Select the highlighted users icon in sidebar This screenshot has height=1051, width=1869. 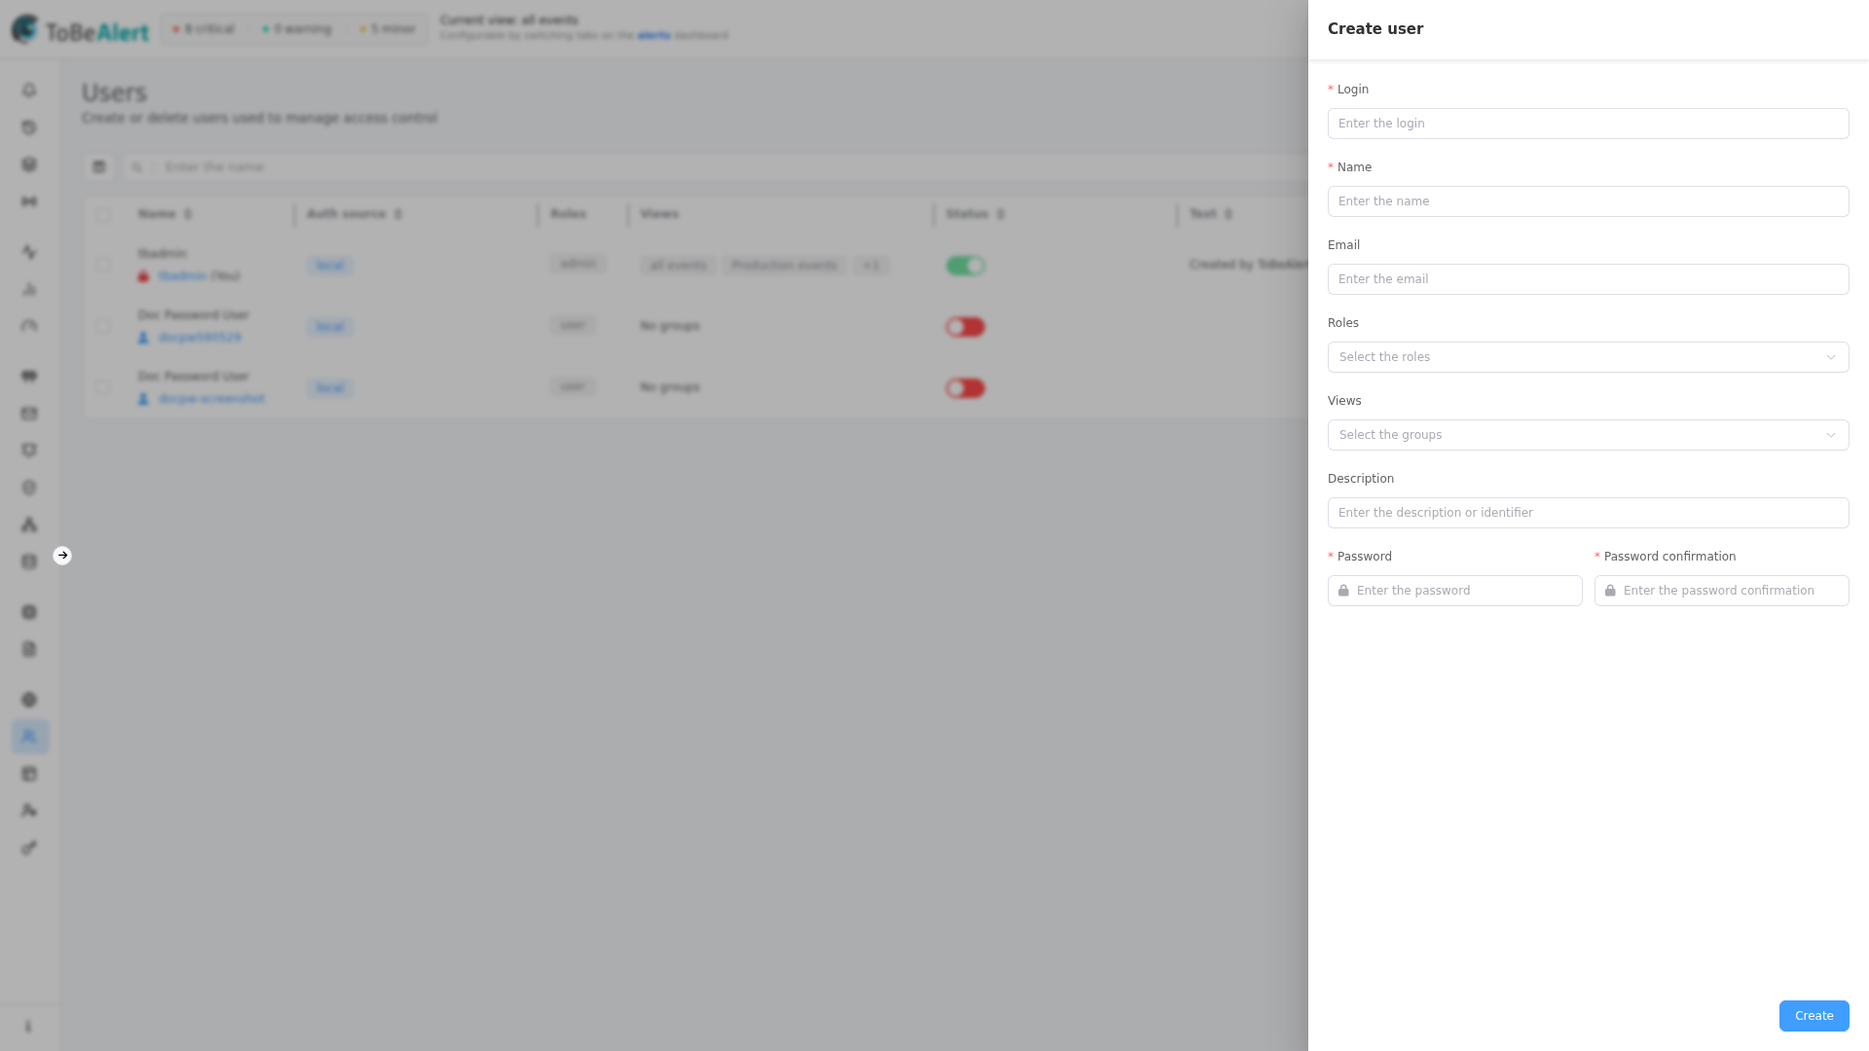(x=30, y=737)
